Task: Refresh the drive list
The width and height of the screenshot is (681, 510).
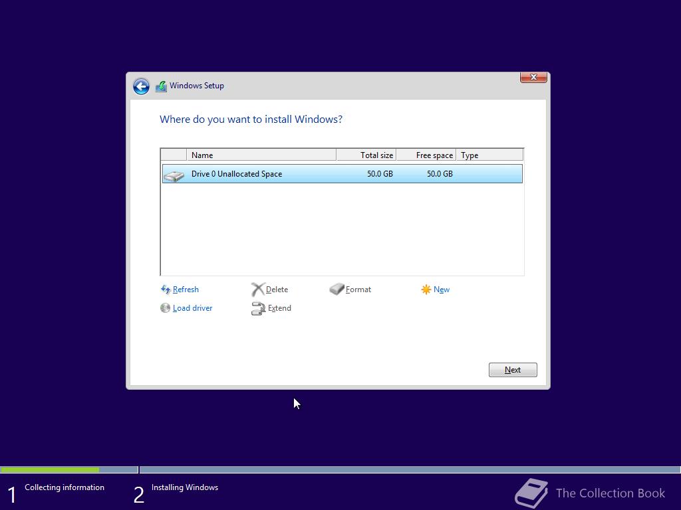Action: 186,290
